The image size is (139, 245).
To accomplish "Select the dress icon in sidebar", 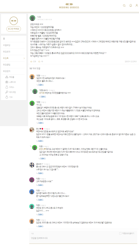I will [7, 87].
